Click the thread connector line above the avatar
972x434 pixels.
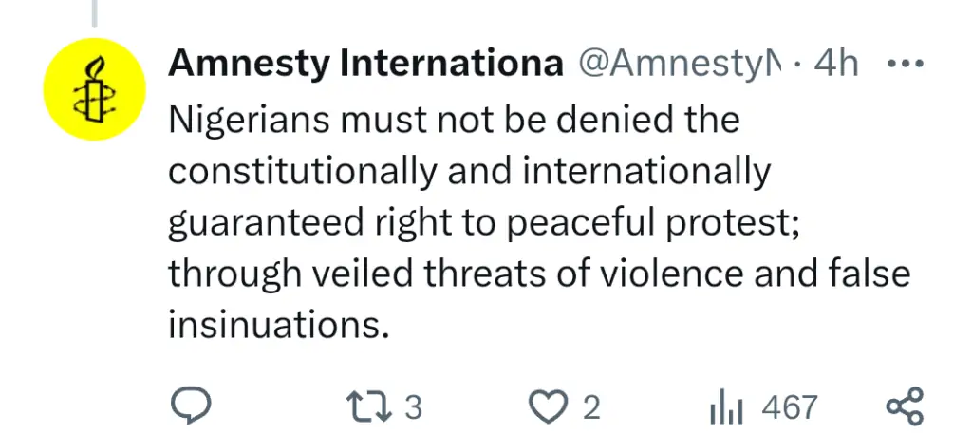click(x=95, y=11)
